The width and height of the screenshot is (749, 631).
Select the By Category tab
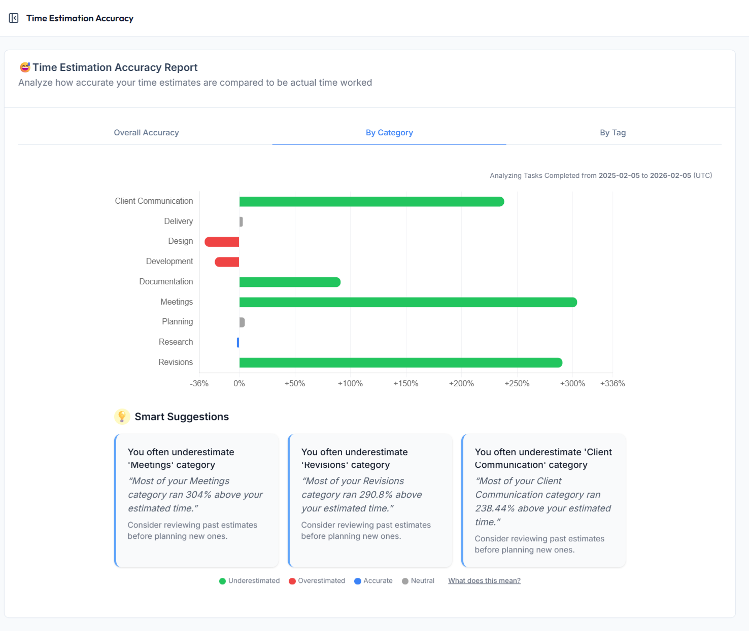(x=389, y=133)
